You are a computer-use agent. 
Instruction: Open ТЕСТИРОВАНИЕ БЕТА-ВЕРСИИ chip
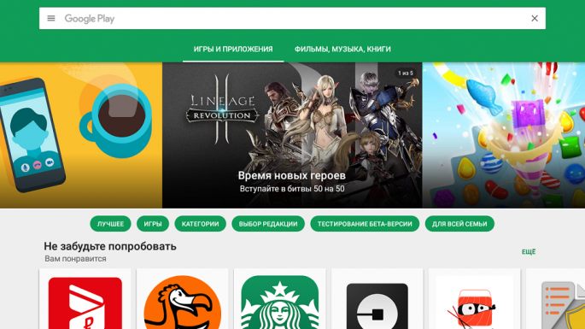[x=365, y=224]
